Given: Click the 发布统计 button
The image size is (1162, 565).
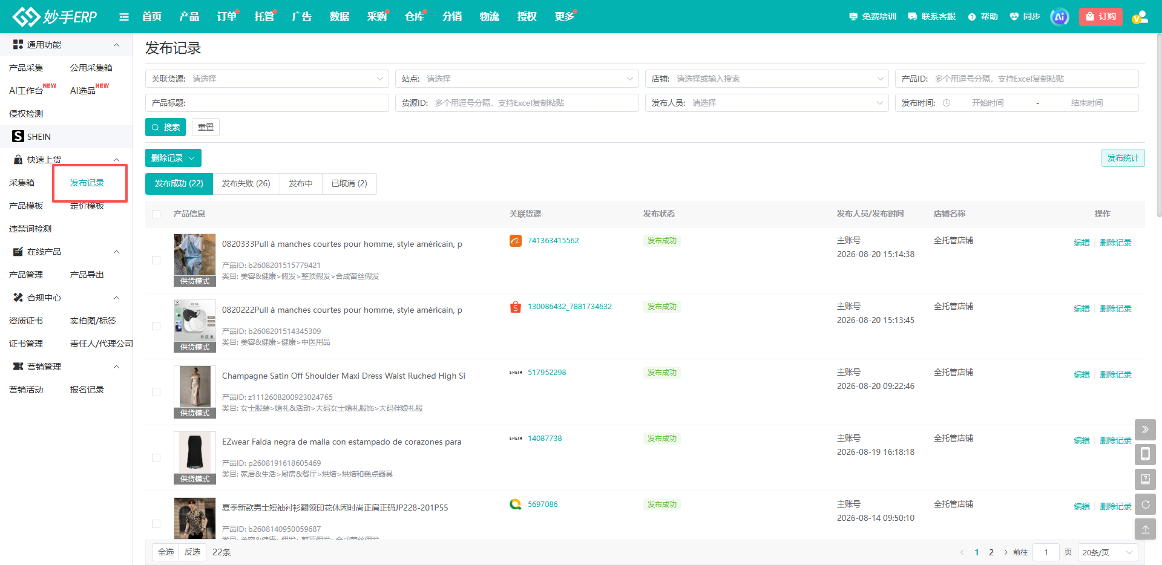Looking at the screenshot, I should click(x=1123, y=158).
